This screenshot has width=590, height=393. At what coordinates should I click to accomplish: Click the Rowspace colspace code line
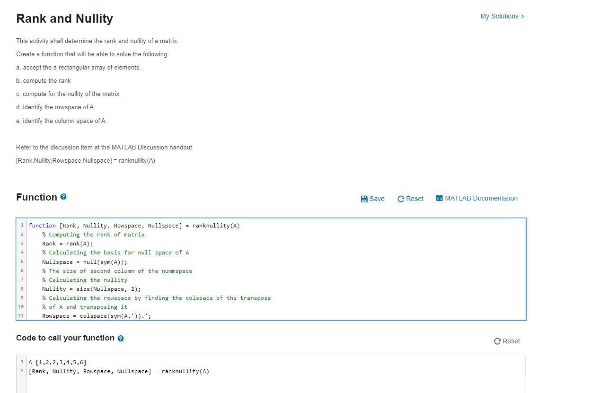97,316
